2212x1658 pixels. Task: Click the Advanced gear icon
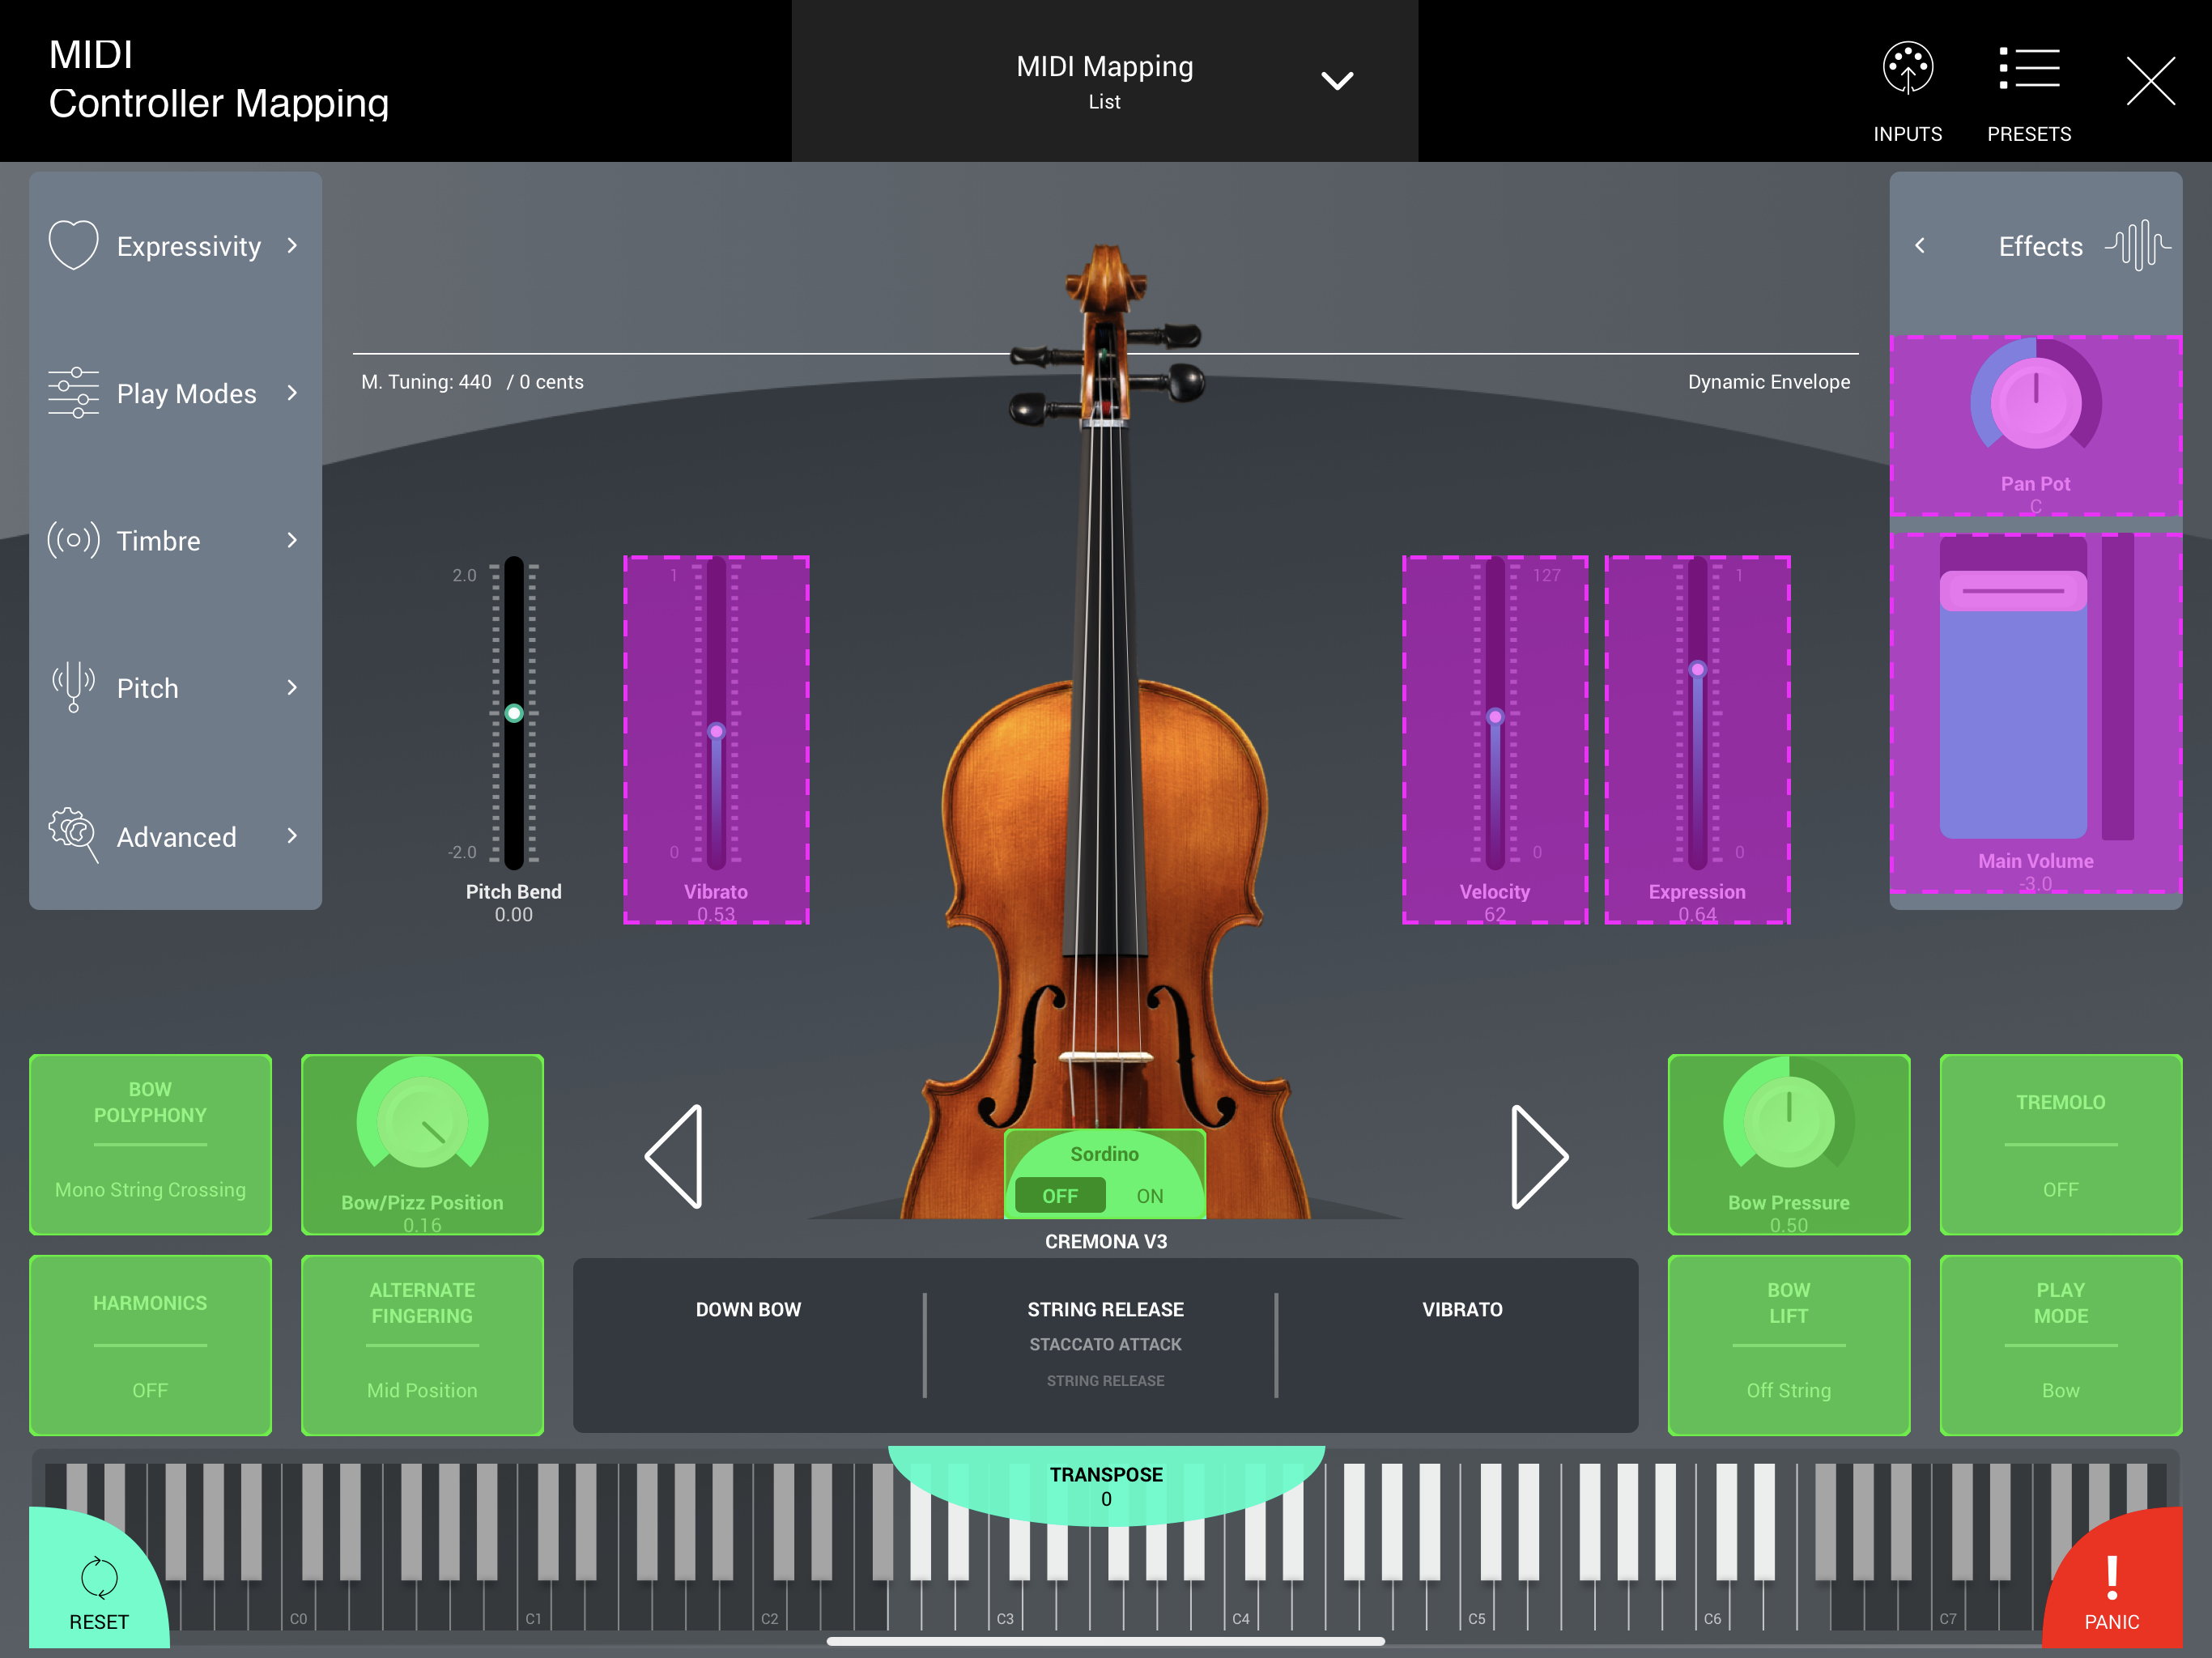[x=74, y=834]
